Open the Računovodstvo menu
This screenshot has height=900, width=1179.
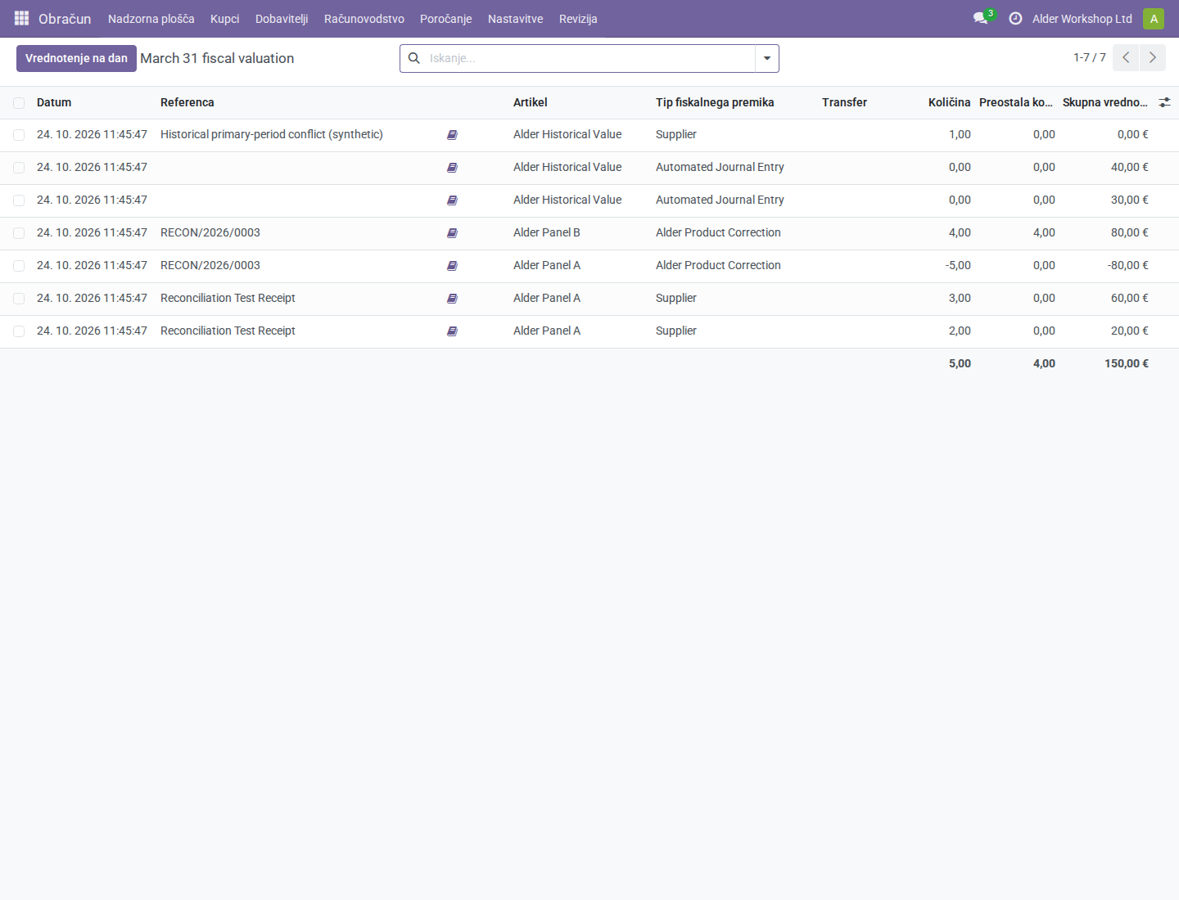(x=364, y=19)
